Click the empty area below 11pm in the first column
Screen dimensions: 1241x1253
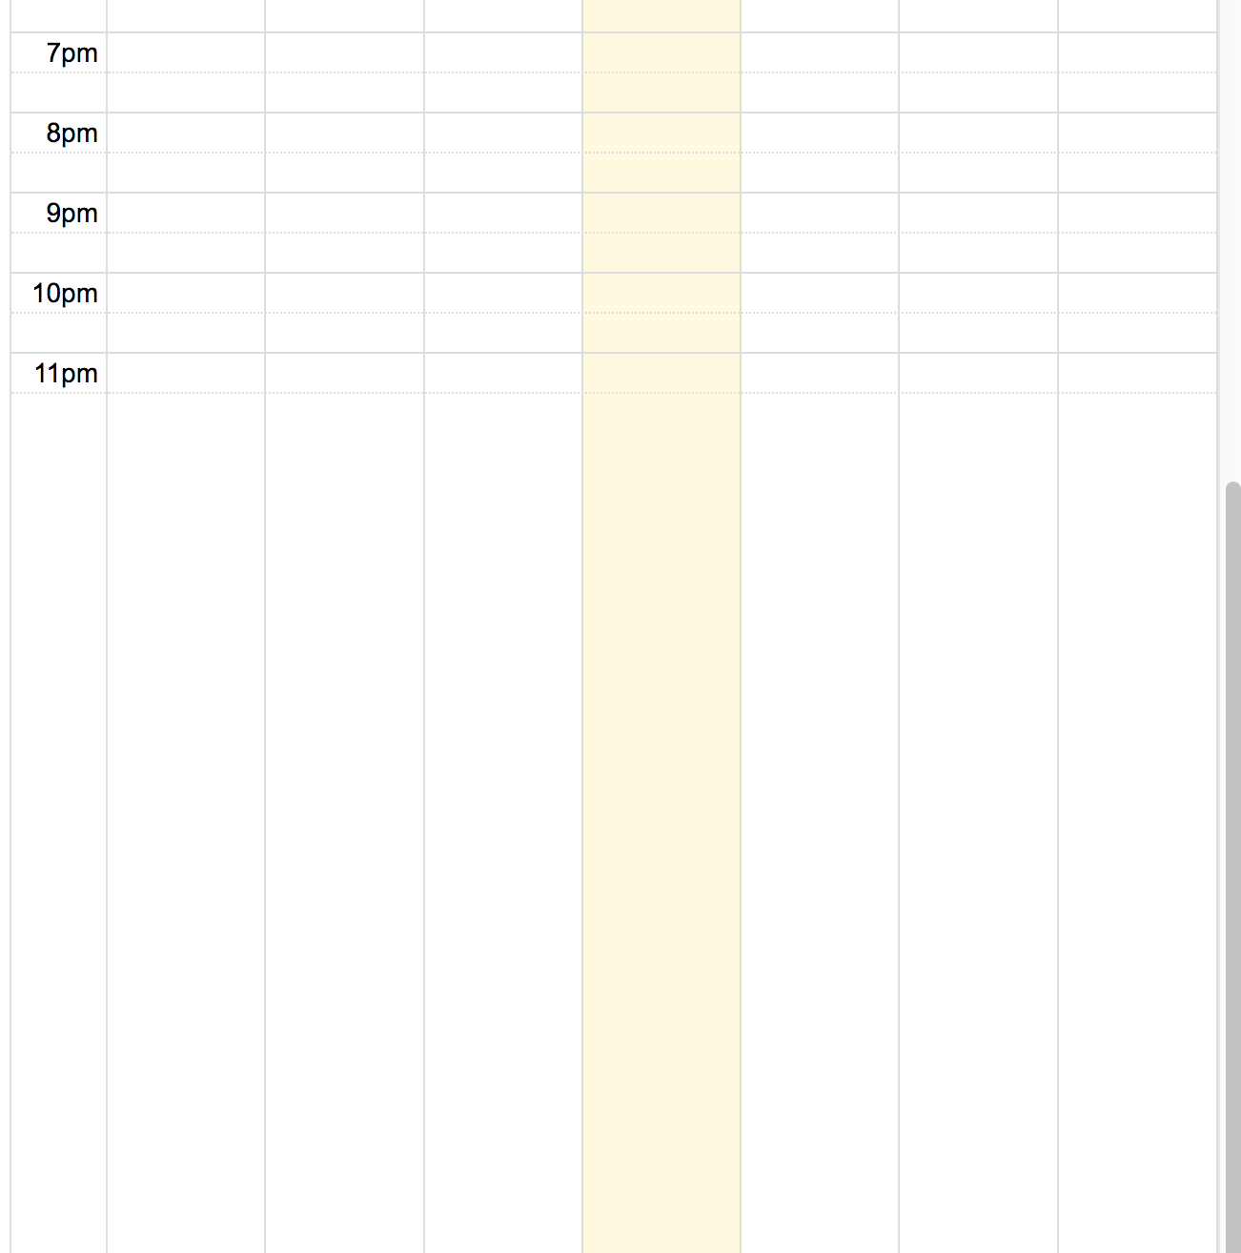[x=185, y=668]
